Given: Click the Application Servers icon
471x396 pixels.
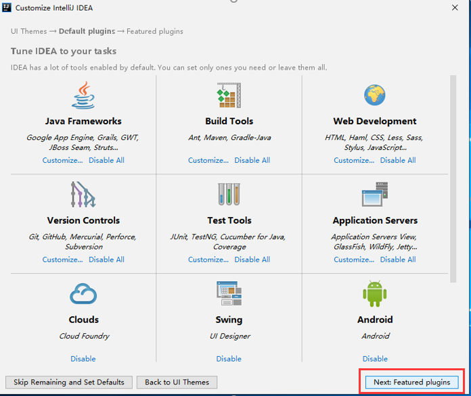Looking at the screenshot, I should point(375,195).
